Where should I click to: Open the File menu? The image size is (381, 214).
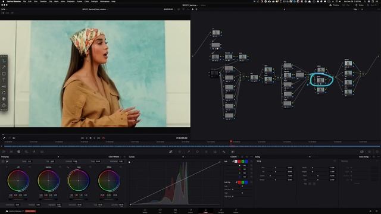point(24,1)
